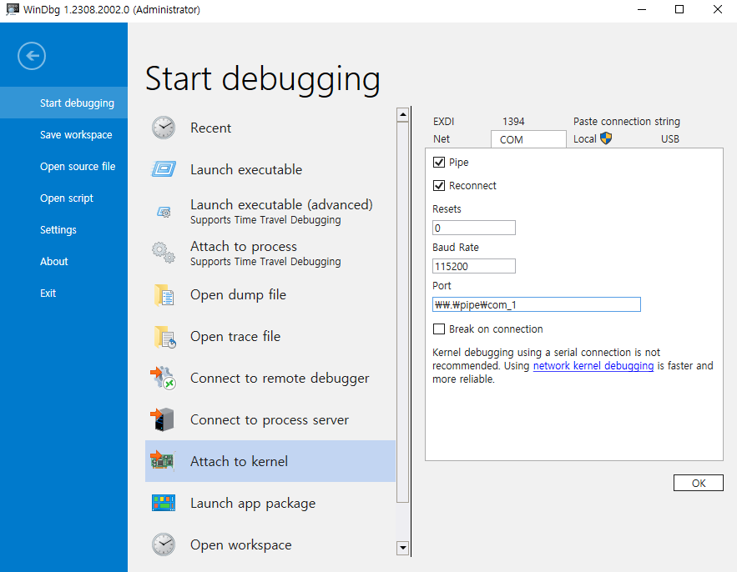Select the Open trace file entry
This screenshot has height=572, width=737.
pyautogui.click(x=270, y=336)
